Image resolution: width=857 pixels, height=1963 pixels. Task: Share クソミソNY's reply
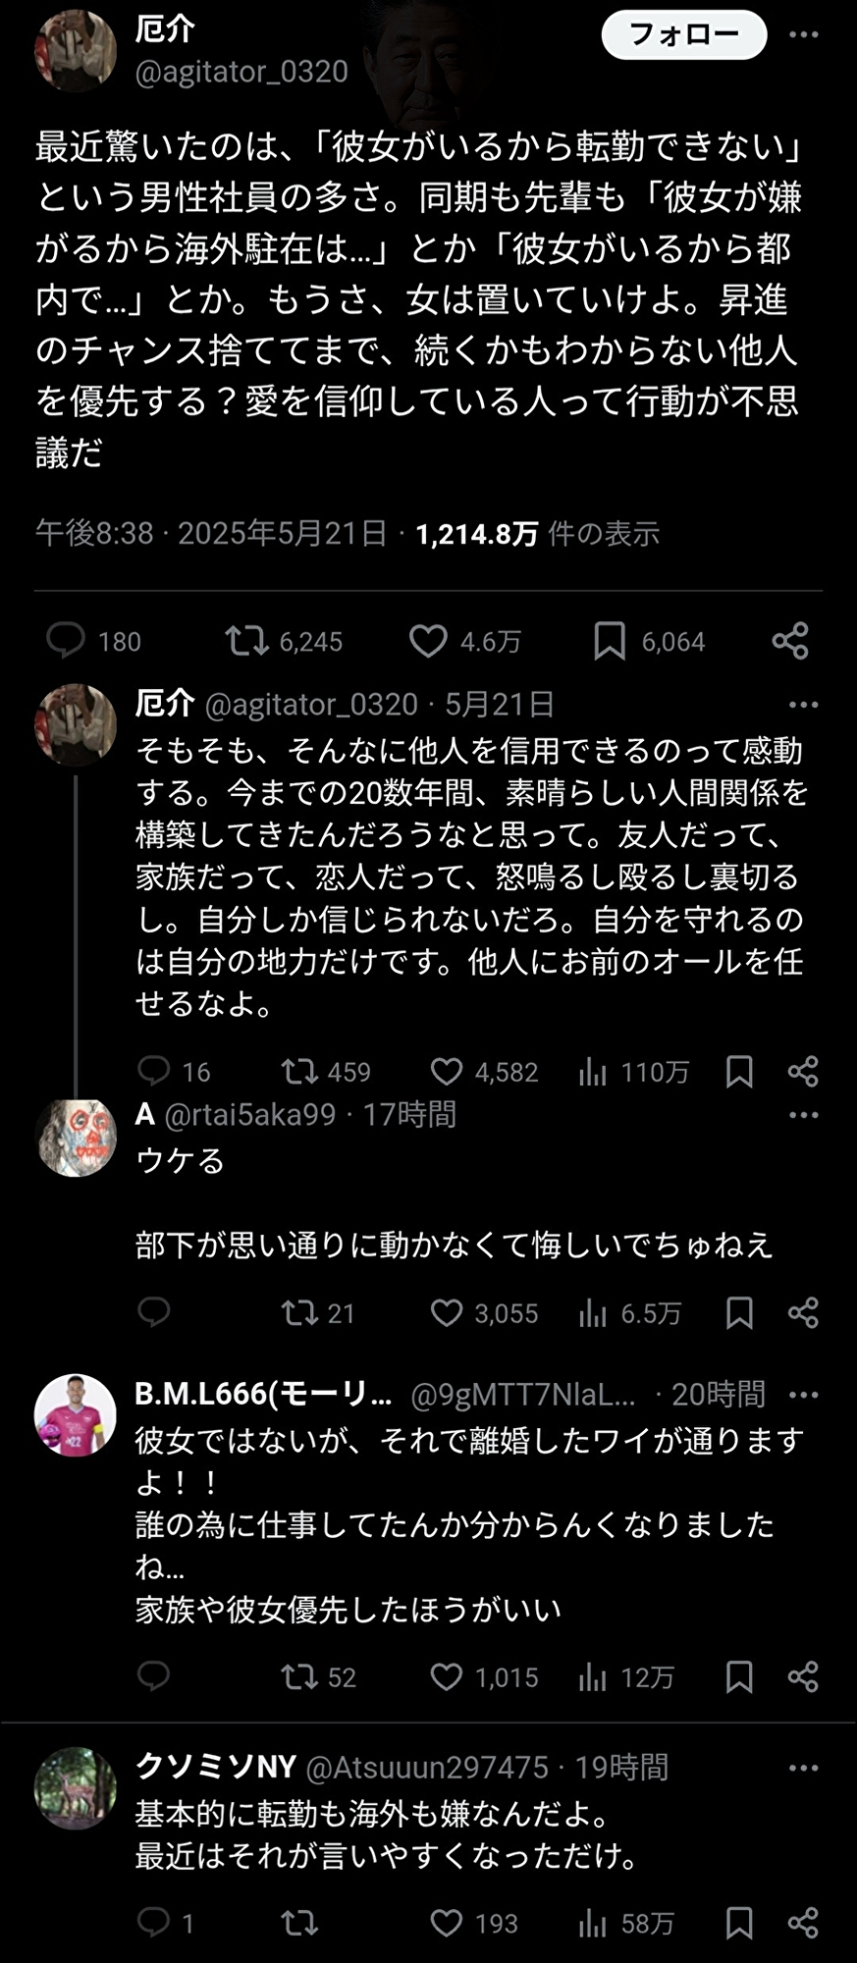pos(803,1923)
